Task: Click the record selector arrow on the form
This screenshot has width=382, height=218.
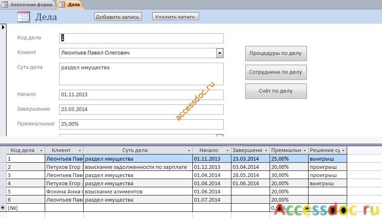Action: coord(3,27)
